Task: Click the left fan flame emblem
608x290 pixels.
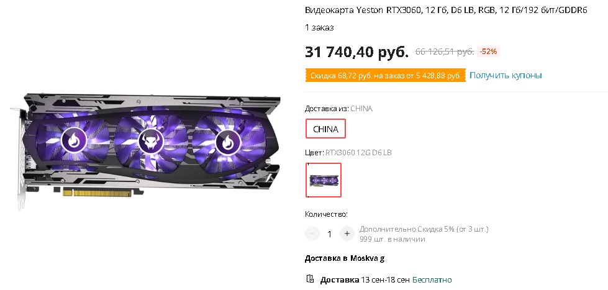Action: click(x=74, y=142)
